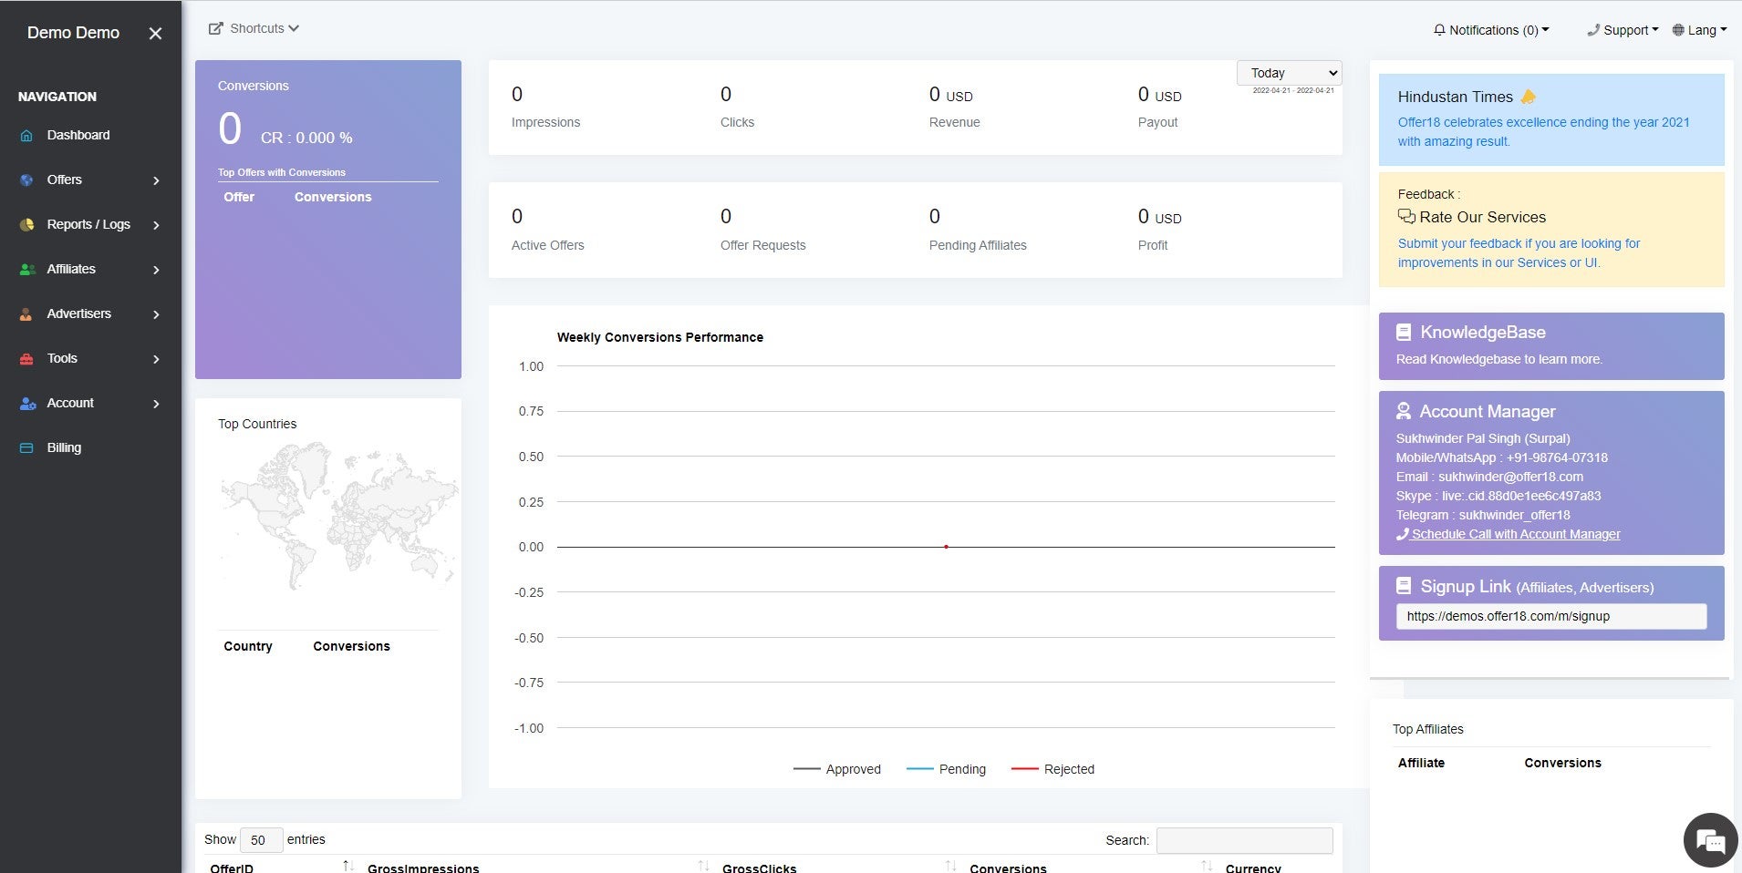This screenshot has height=873, width=1742.
Task: Open the KnowledgeBase card
Action: pos(1551,346)
